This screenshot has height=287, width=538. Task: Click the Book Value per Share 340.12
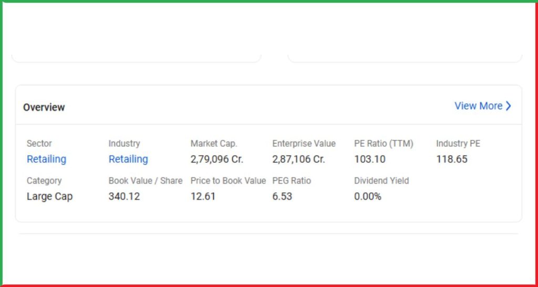[124, 197]
